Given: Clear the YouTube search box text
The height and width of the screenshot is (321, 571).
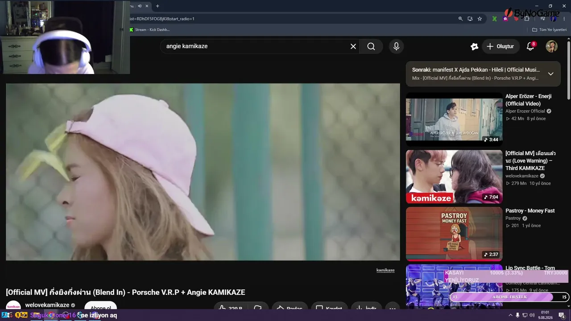Looking at the screenshot, I should click(x=353, y=46).
